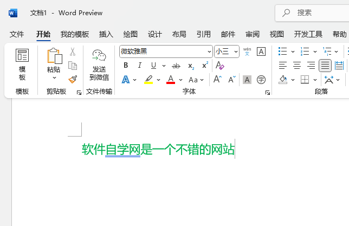
Task: Switch to 开发工具 tab
Action: [308, 34]
